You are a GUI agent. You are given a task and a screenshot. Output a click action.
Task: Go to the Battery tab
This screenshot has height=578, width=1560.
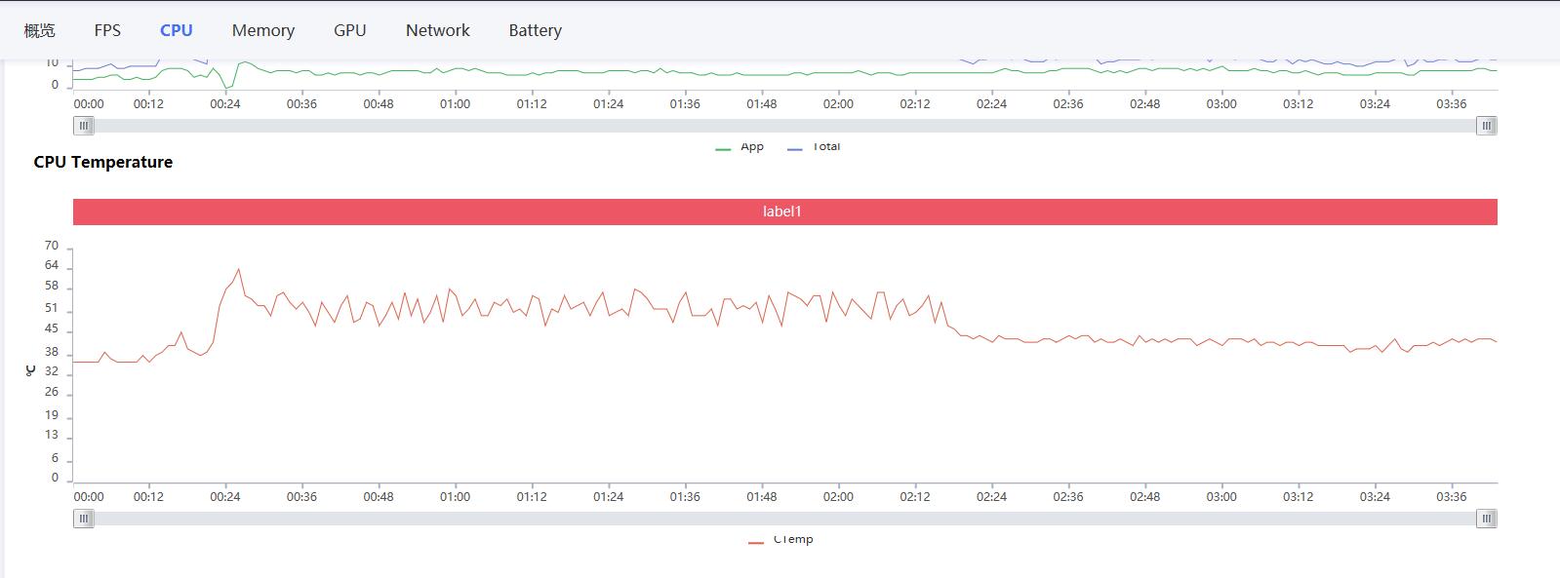(x=535, y=30)
